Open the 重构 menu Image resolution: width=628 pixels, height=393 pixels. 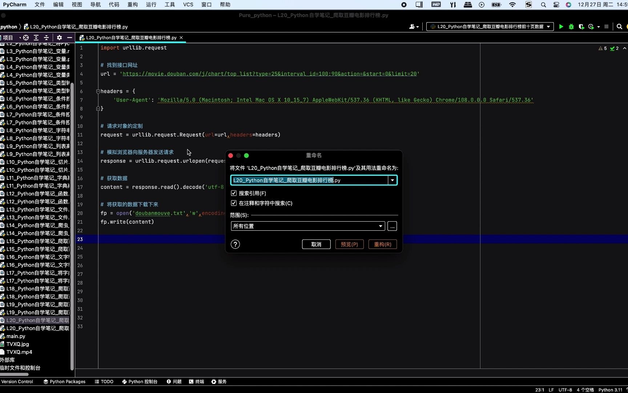[133, 5]
